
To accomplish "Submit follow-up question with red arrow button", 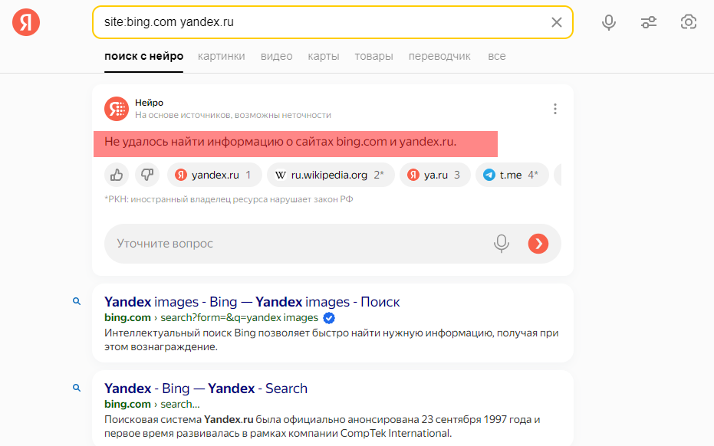I will (538, 244).
